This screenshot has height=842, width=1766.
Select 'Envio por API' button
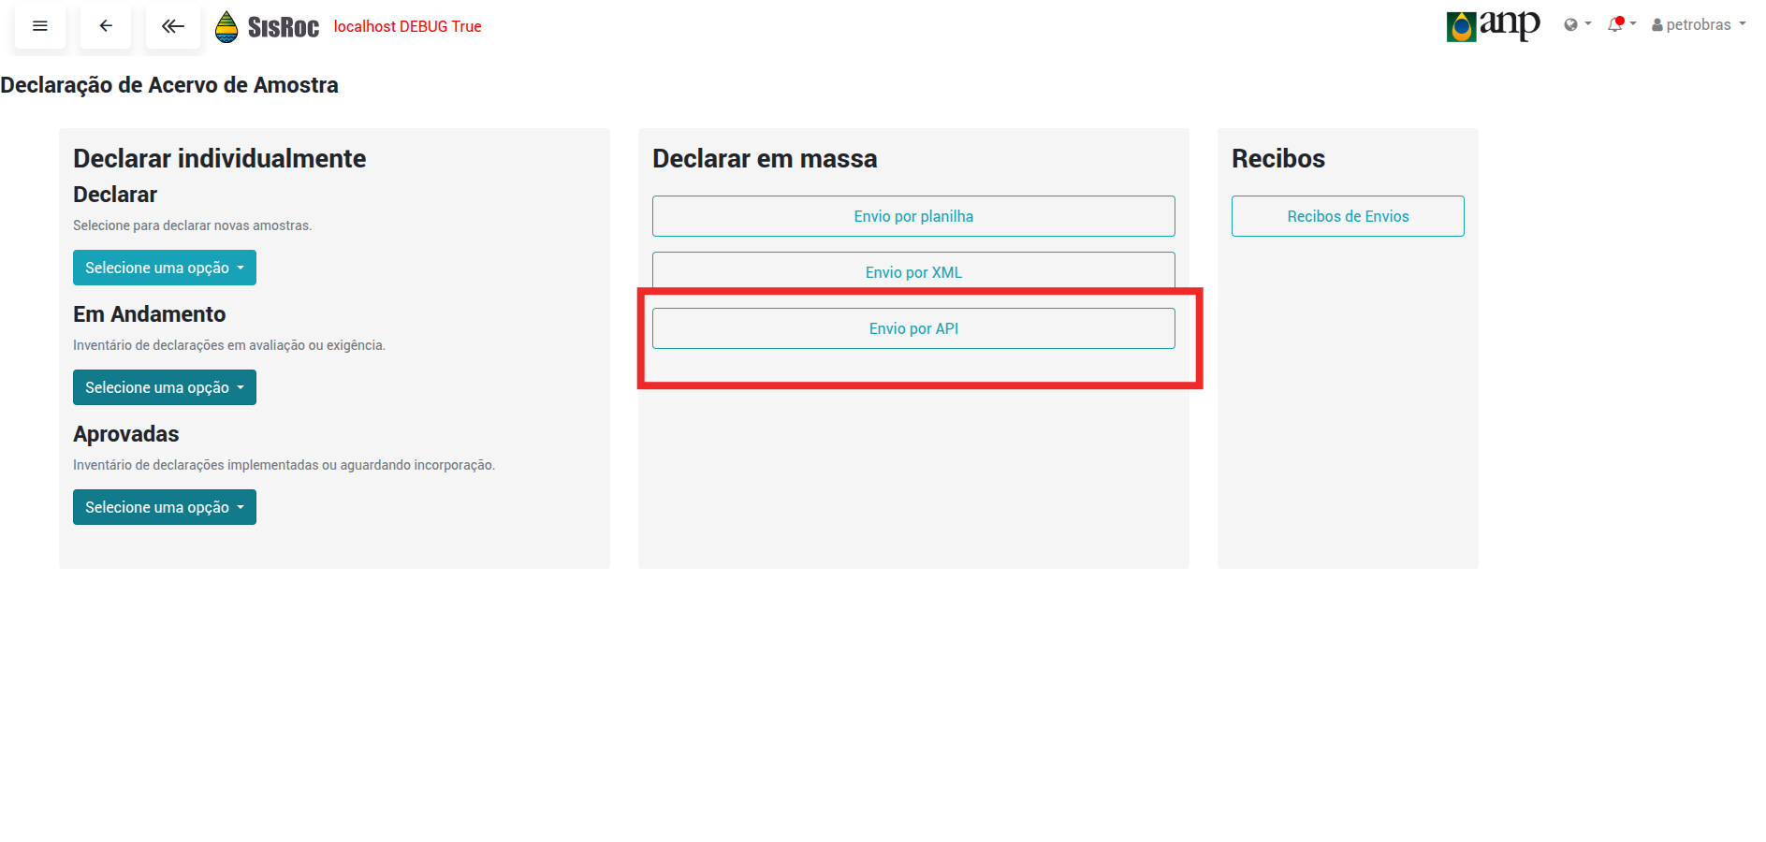[x=912, y=328]
